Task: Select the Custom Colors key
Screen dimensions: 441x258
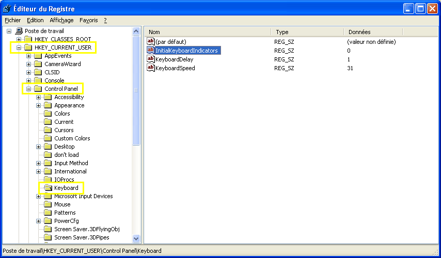Action: click(x=72, y=138)
